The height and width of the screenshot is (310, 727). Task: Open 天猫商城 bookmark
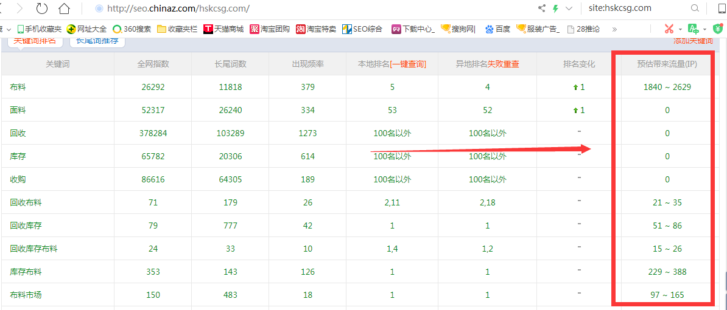pyautogui.click(x=223, y=29)
